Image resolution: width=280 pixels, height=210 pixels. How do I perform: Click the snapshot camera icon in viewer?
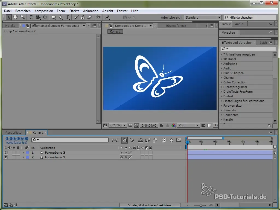[161, 125]
